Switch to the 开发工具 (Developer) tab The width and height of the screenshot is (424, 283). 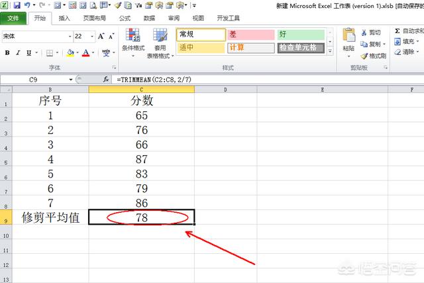tap(228, 18)
